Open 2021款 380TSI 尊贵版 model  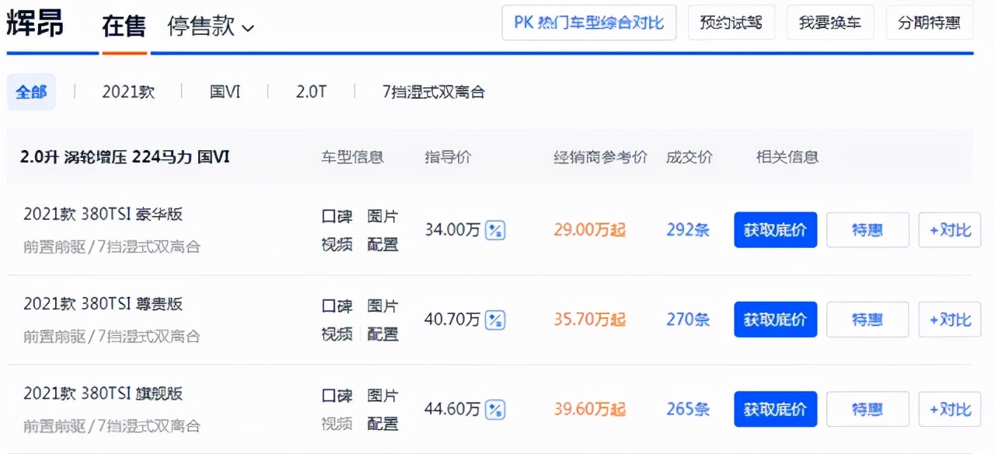click(103, 304)
